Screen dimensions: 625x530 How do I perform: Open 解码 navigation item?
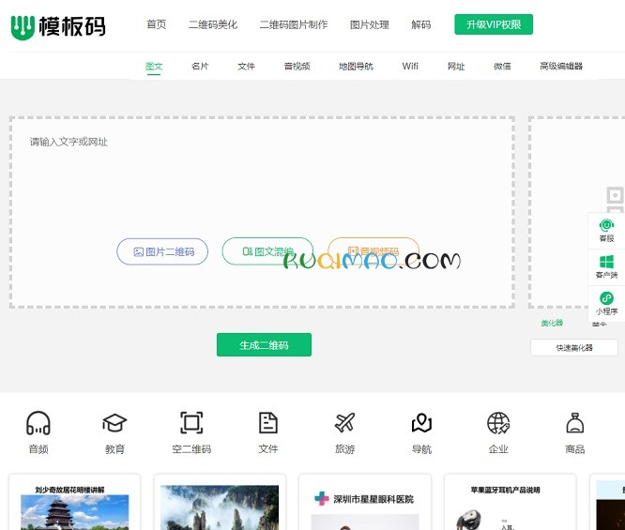(421, 24)
